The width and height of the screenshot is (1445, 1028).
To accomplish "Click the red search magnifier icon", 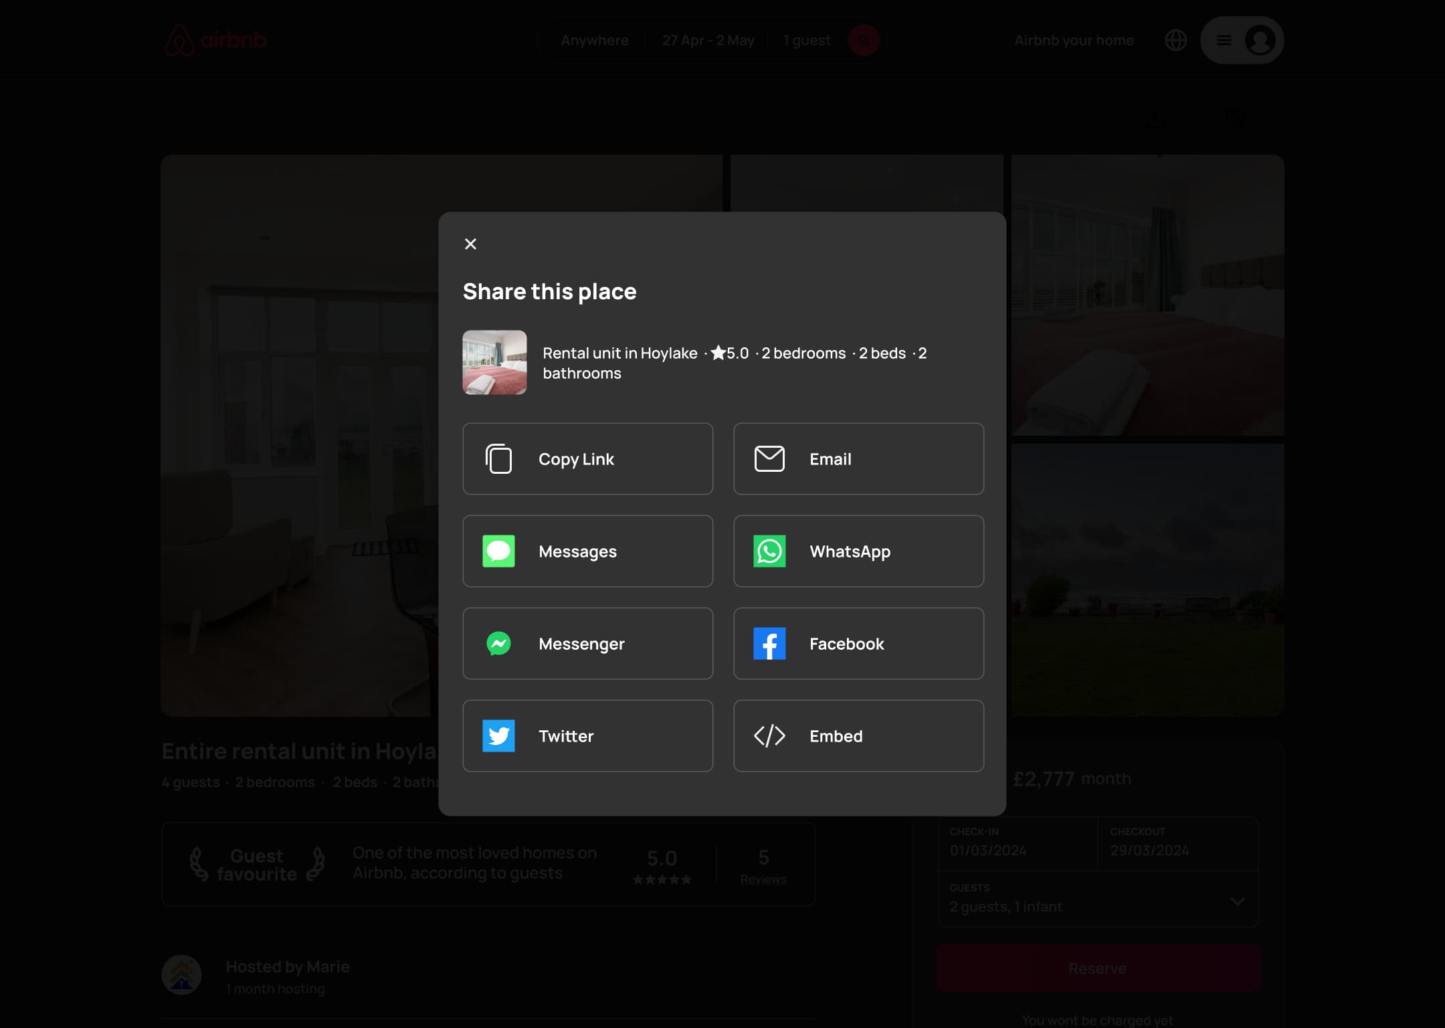I will (x=863, y=40).
